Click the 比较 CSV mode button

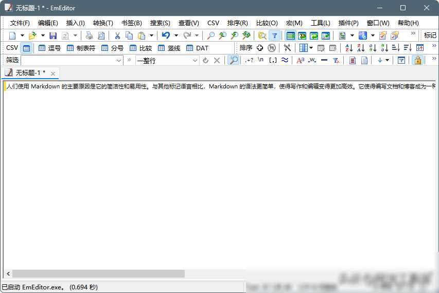(x=141, y=48)
